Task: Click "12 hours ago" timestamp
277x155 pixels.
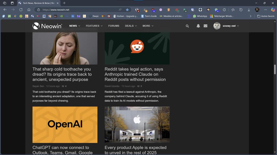Action: [53, 86]
